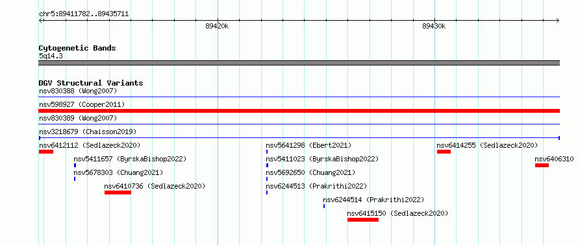Image resolution: width=578 pixels, height=245 pixels.
Task: Click the Cytogenetic Bands track title
Action: point(77,48)
